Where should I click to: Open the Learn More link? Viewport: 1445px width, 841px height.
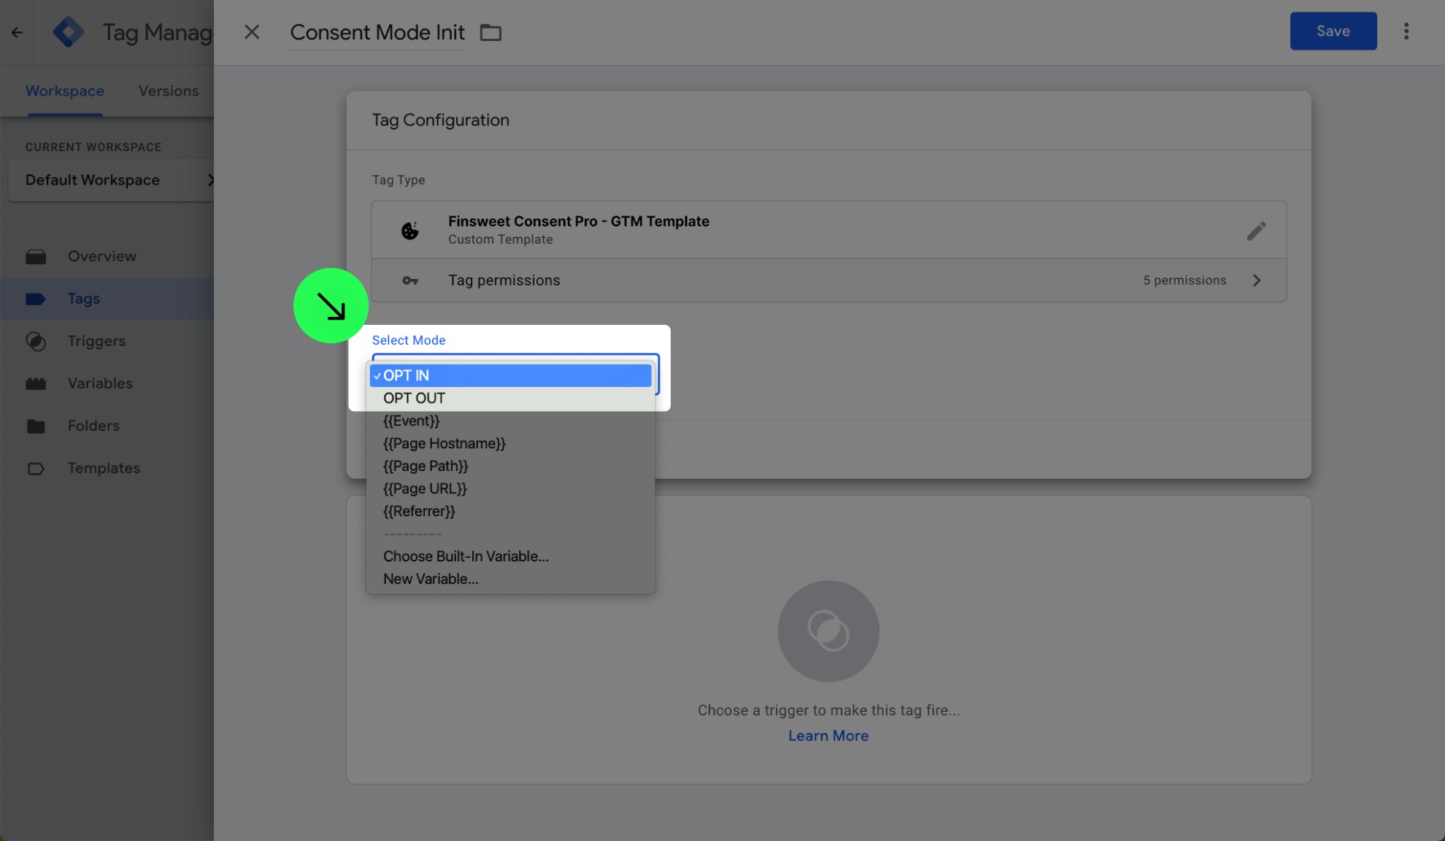click(x=828, y=736)
